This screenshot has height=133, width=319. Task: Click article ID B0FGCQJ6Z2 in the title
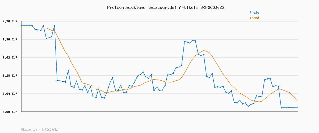pos(212,7)
